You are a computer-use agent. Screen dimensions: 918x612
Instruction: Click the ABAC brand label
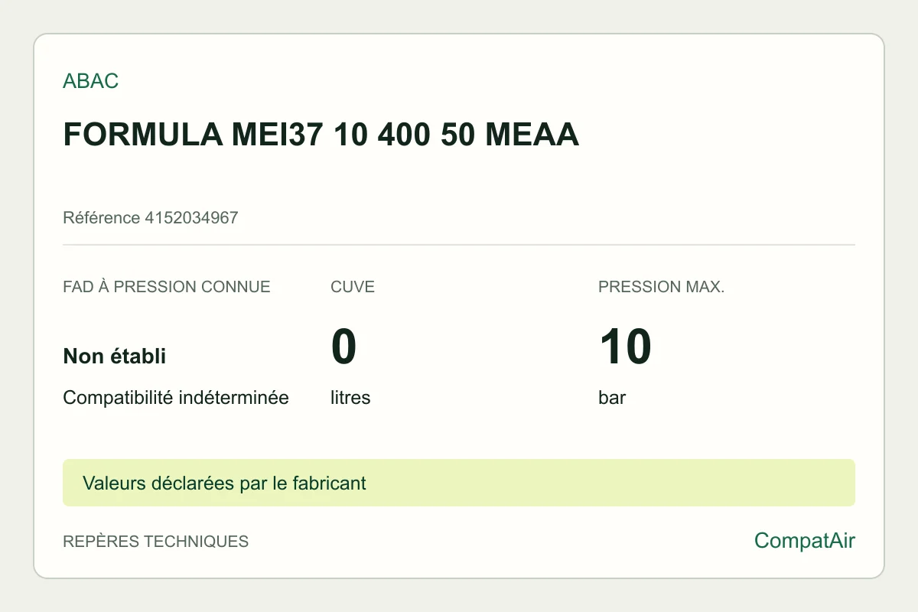91,81
